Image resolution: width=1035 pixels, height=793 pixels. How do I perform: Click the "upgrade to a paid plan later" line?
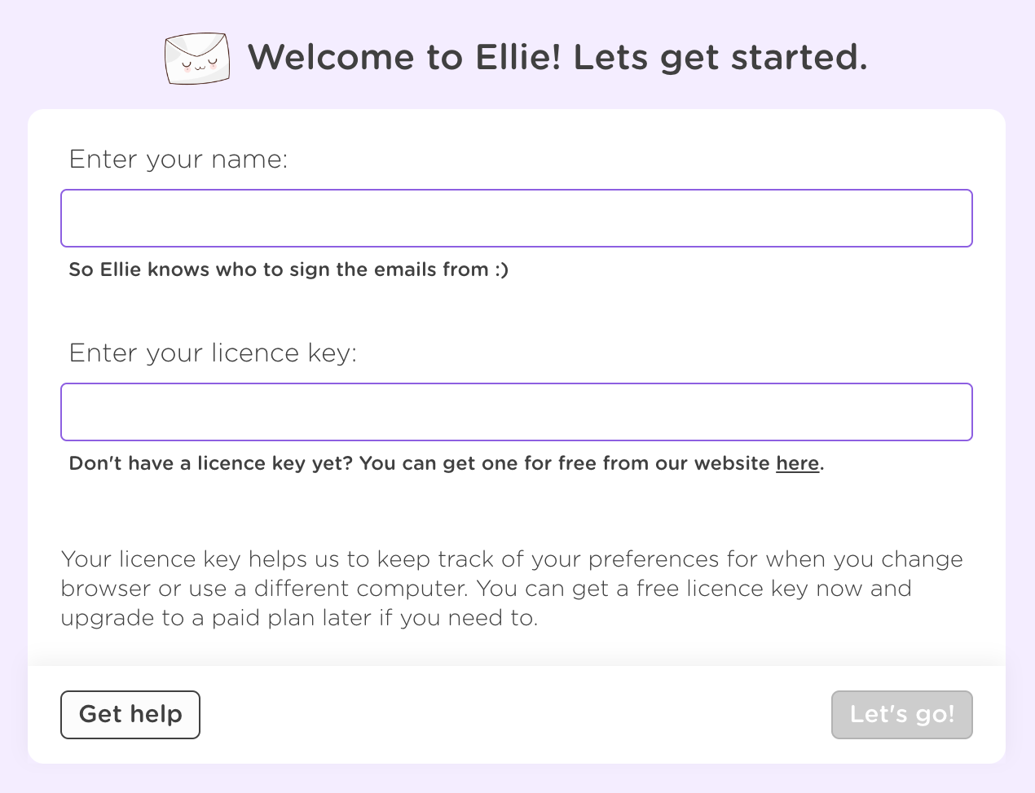(298, 618)
